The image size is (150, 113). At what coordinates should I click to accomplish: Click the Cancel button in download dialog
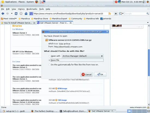tap(86, 74)
